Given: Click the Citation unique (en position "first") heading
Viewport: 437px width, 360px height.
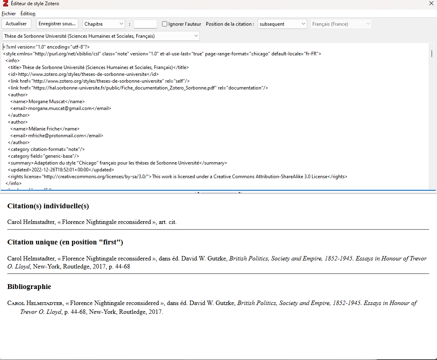Looking at the screenshot, I should [x=65, y=242].
